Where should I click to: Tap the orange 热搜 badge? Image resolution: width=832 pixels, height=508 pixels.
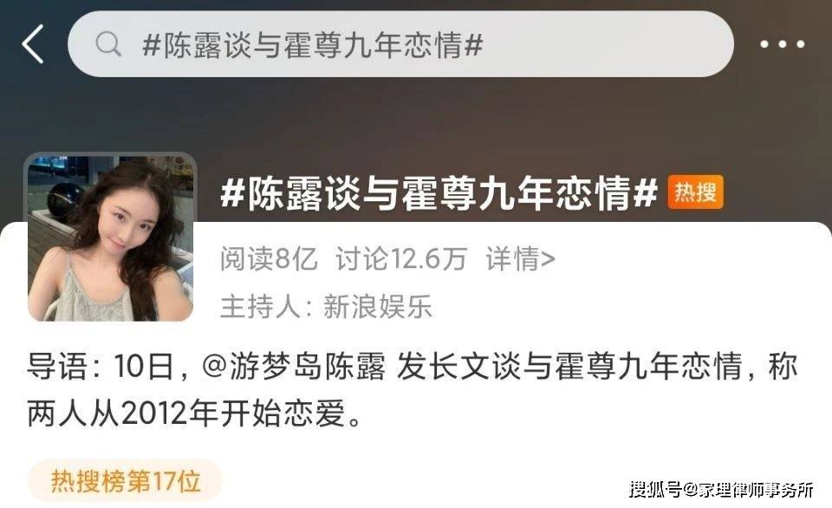tap(695, 192)
